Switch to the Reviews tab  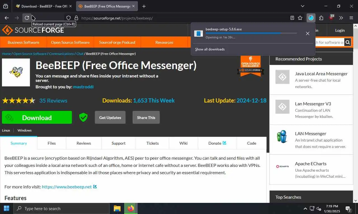84,143
